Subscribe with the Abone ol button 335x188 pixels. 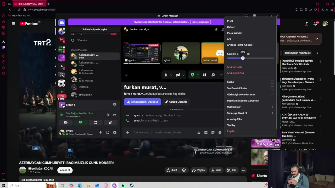click(x=65, y=170)
